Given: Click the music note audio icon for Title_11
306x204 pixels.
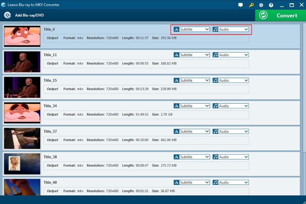Looking at the screenshot, I should [x=215, y=55].
